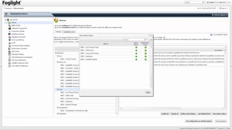Viewport: 232px width, 130px height.
Task: Open Alarms in SQL Server tree
Action: click(14, 22)
